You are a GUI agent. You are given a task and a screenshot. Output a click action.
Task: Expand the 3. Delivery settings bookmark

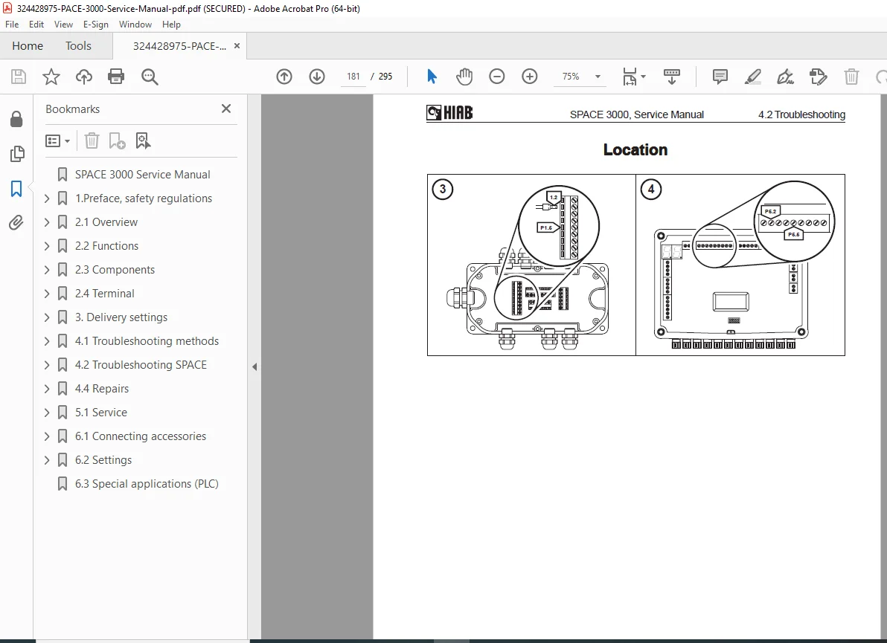point(47,317)
